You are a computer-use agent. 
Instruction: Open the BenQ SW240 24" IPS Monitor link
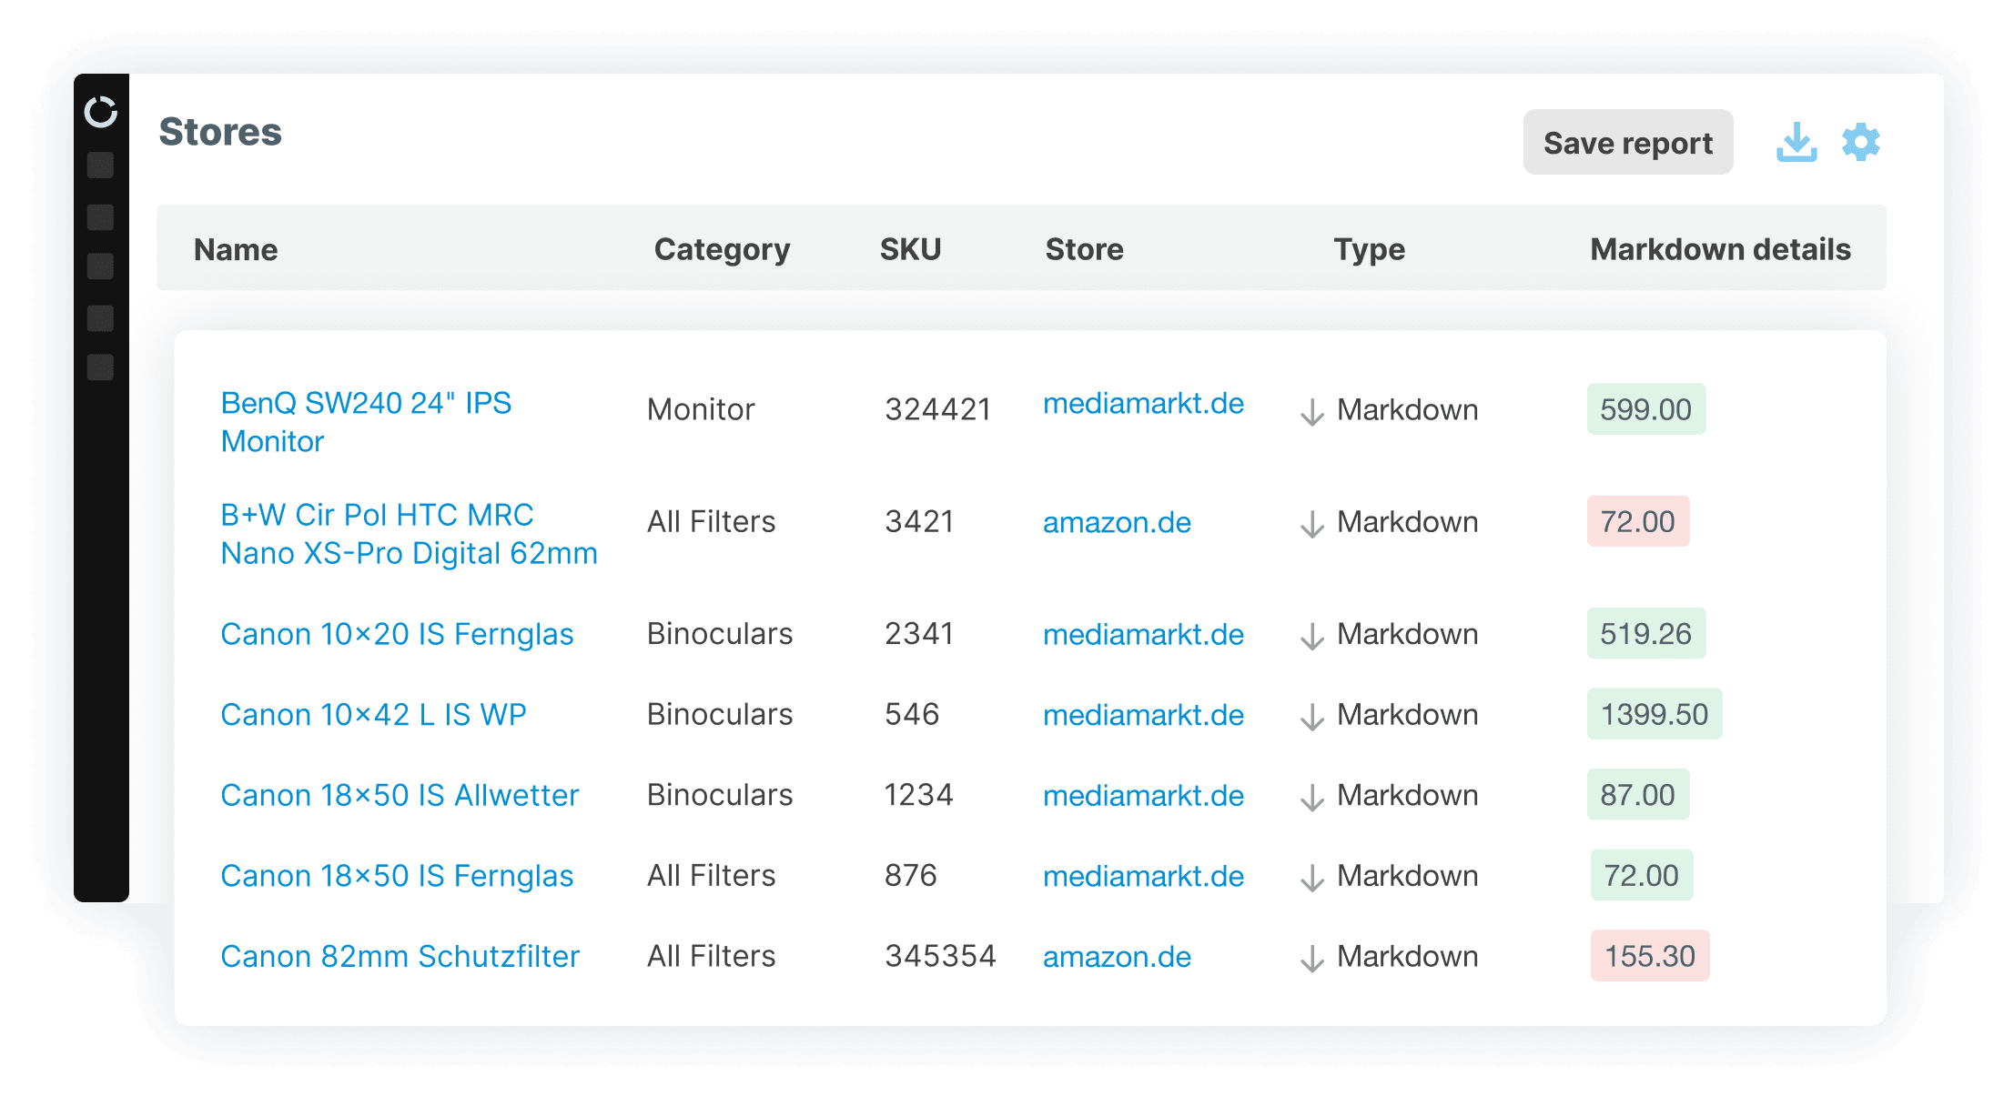click(366, 422)
